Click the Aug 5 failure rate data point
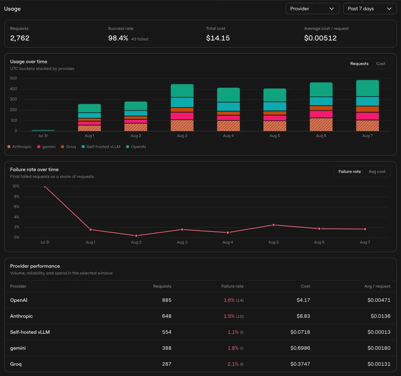 273,225
